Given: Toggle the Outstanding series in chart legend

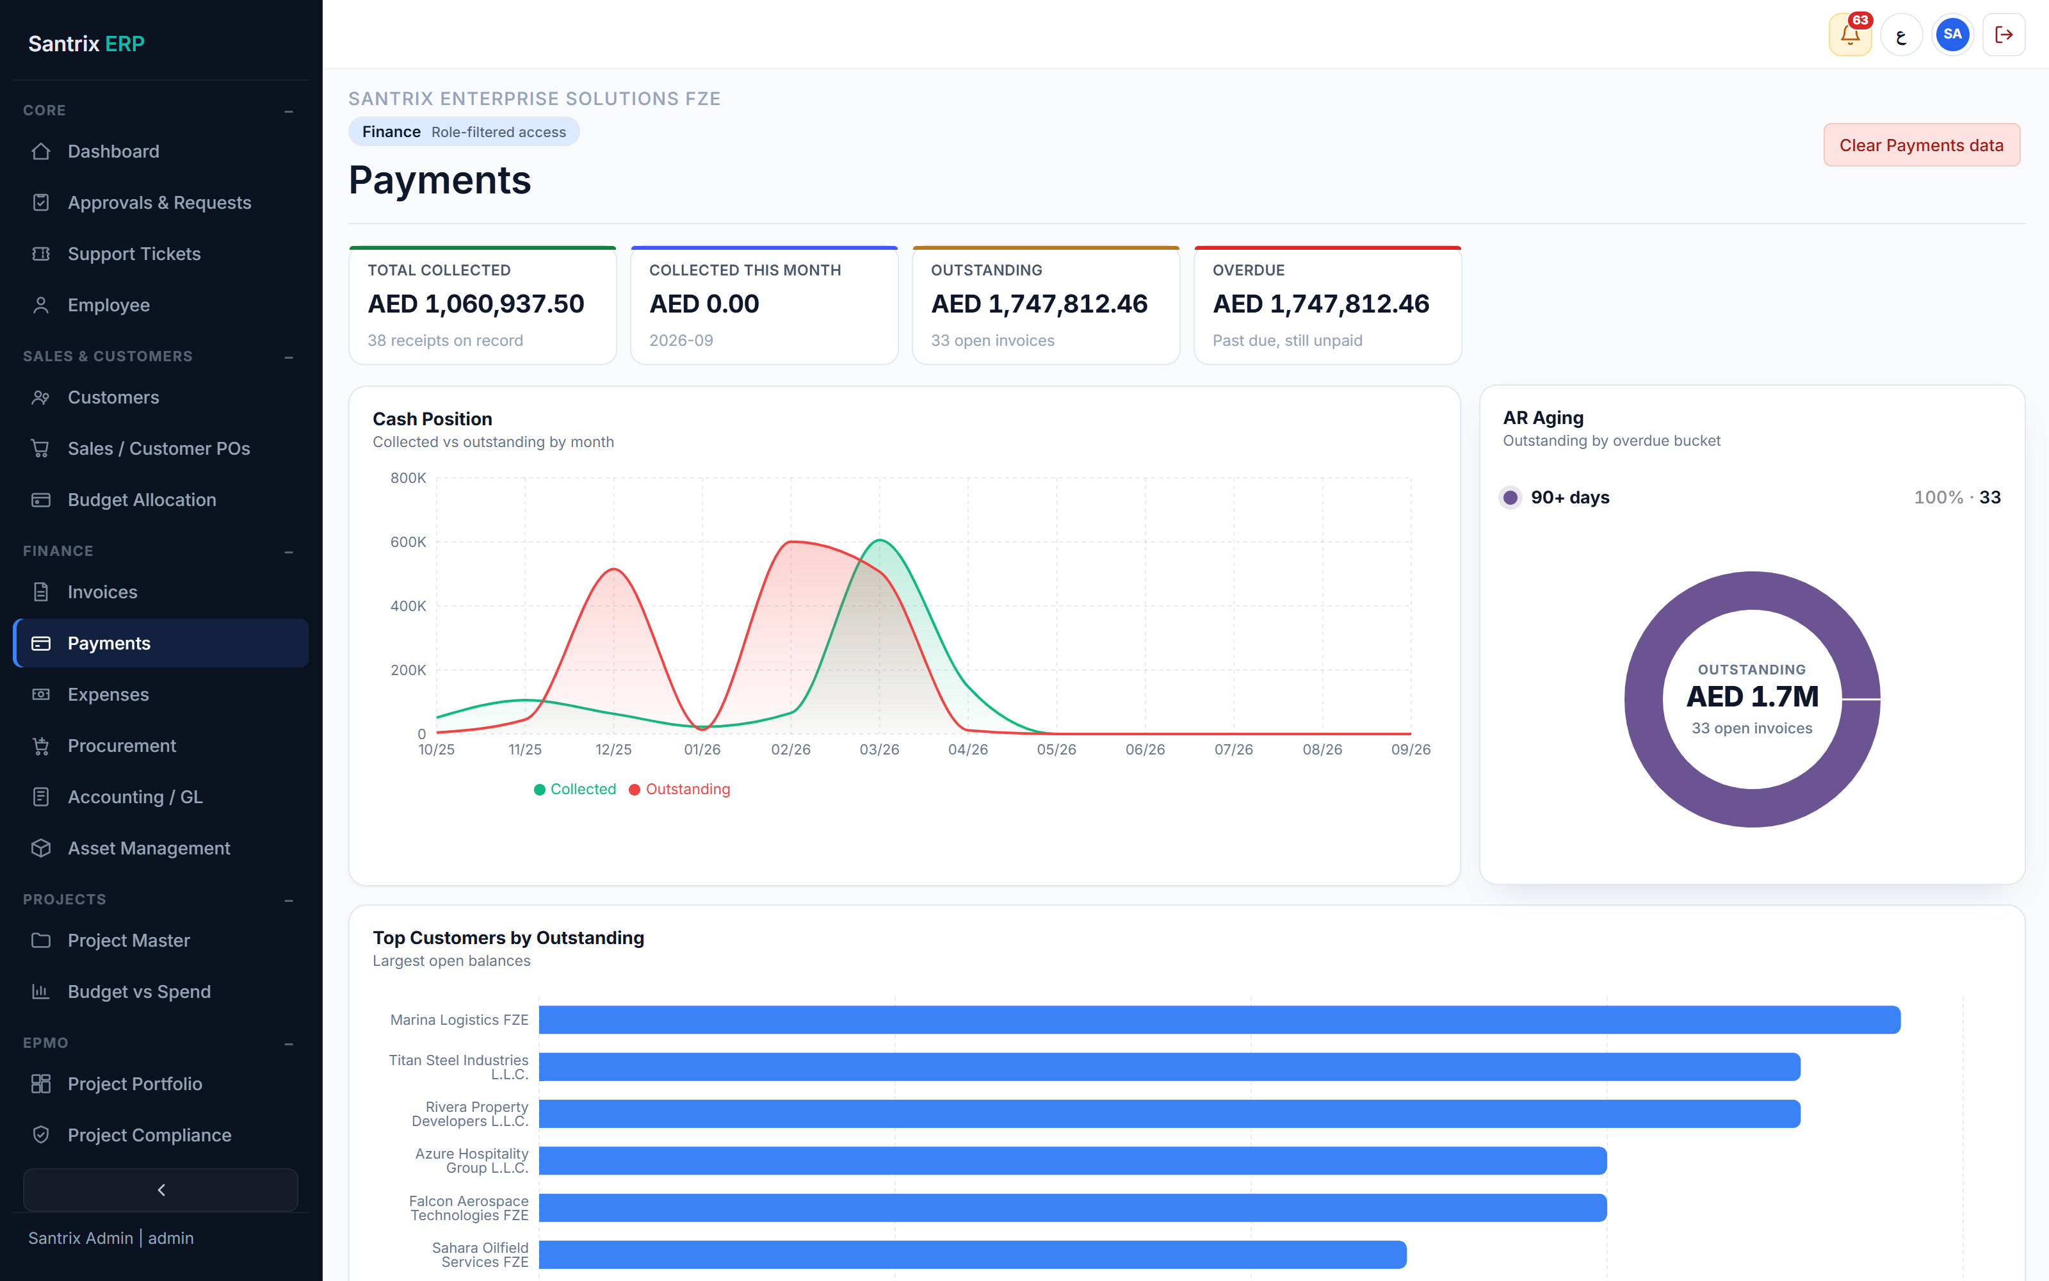Looking at the screenshot, I should click(679, 788).
